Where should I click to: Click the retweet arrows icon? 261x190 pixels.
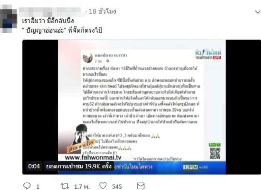point(64,186)
